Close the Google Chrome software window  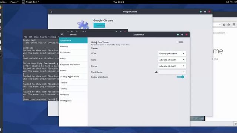click(x=209, y=11)
